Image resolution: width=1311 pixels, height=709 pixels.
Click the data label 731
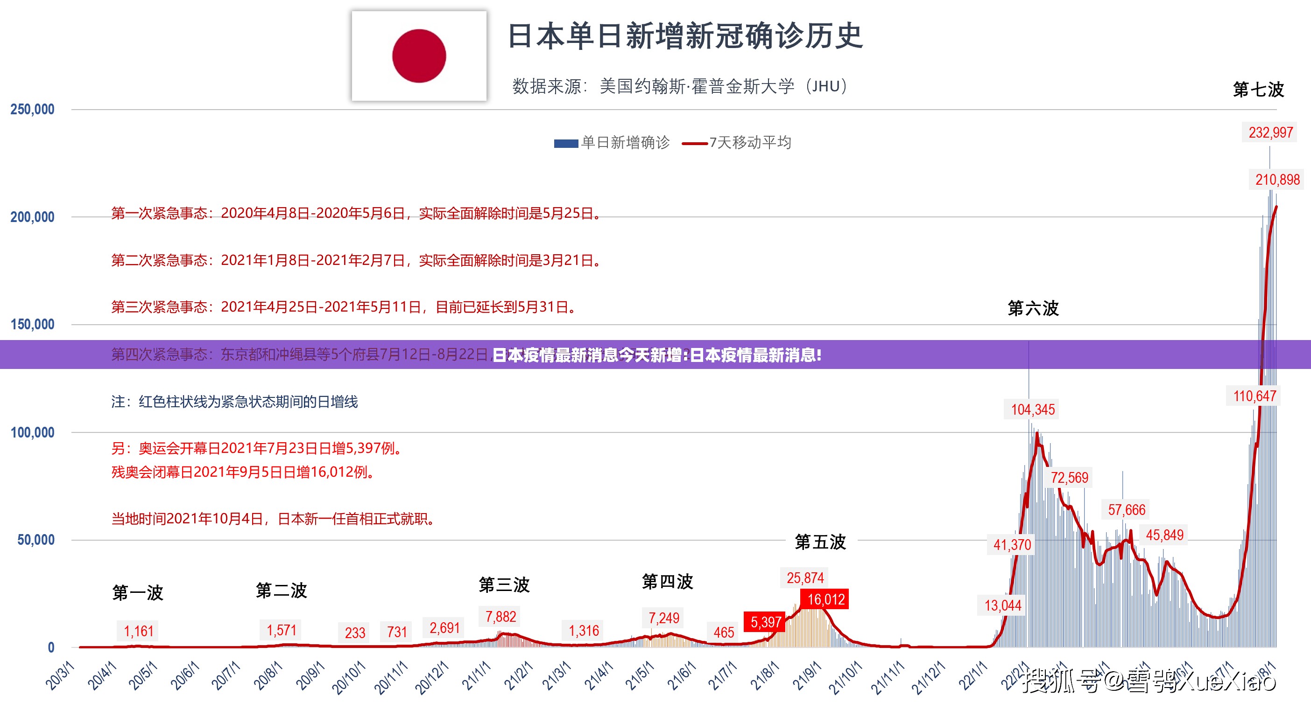(397, 632)
